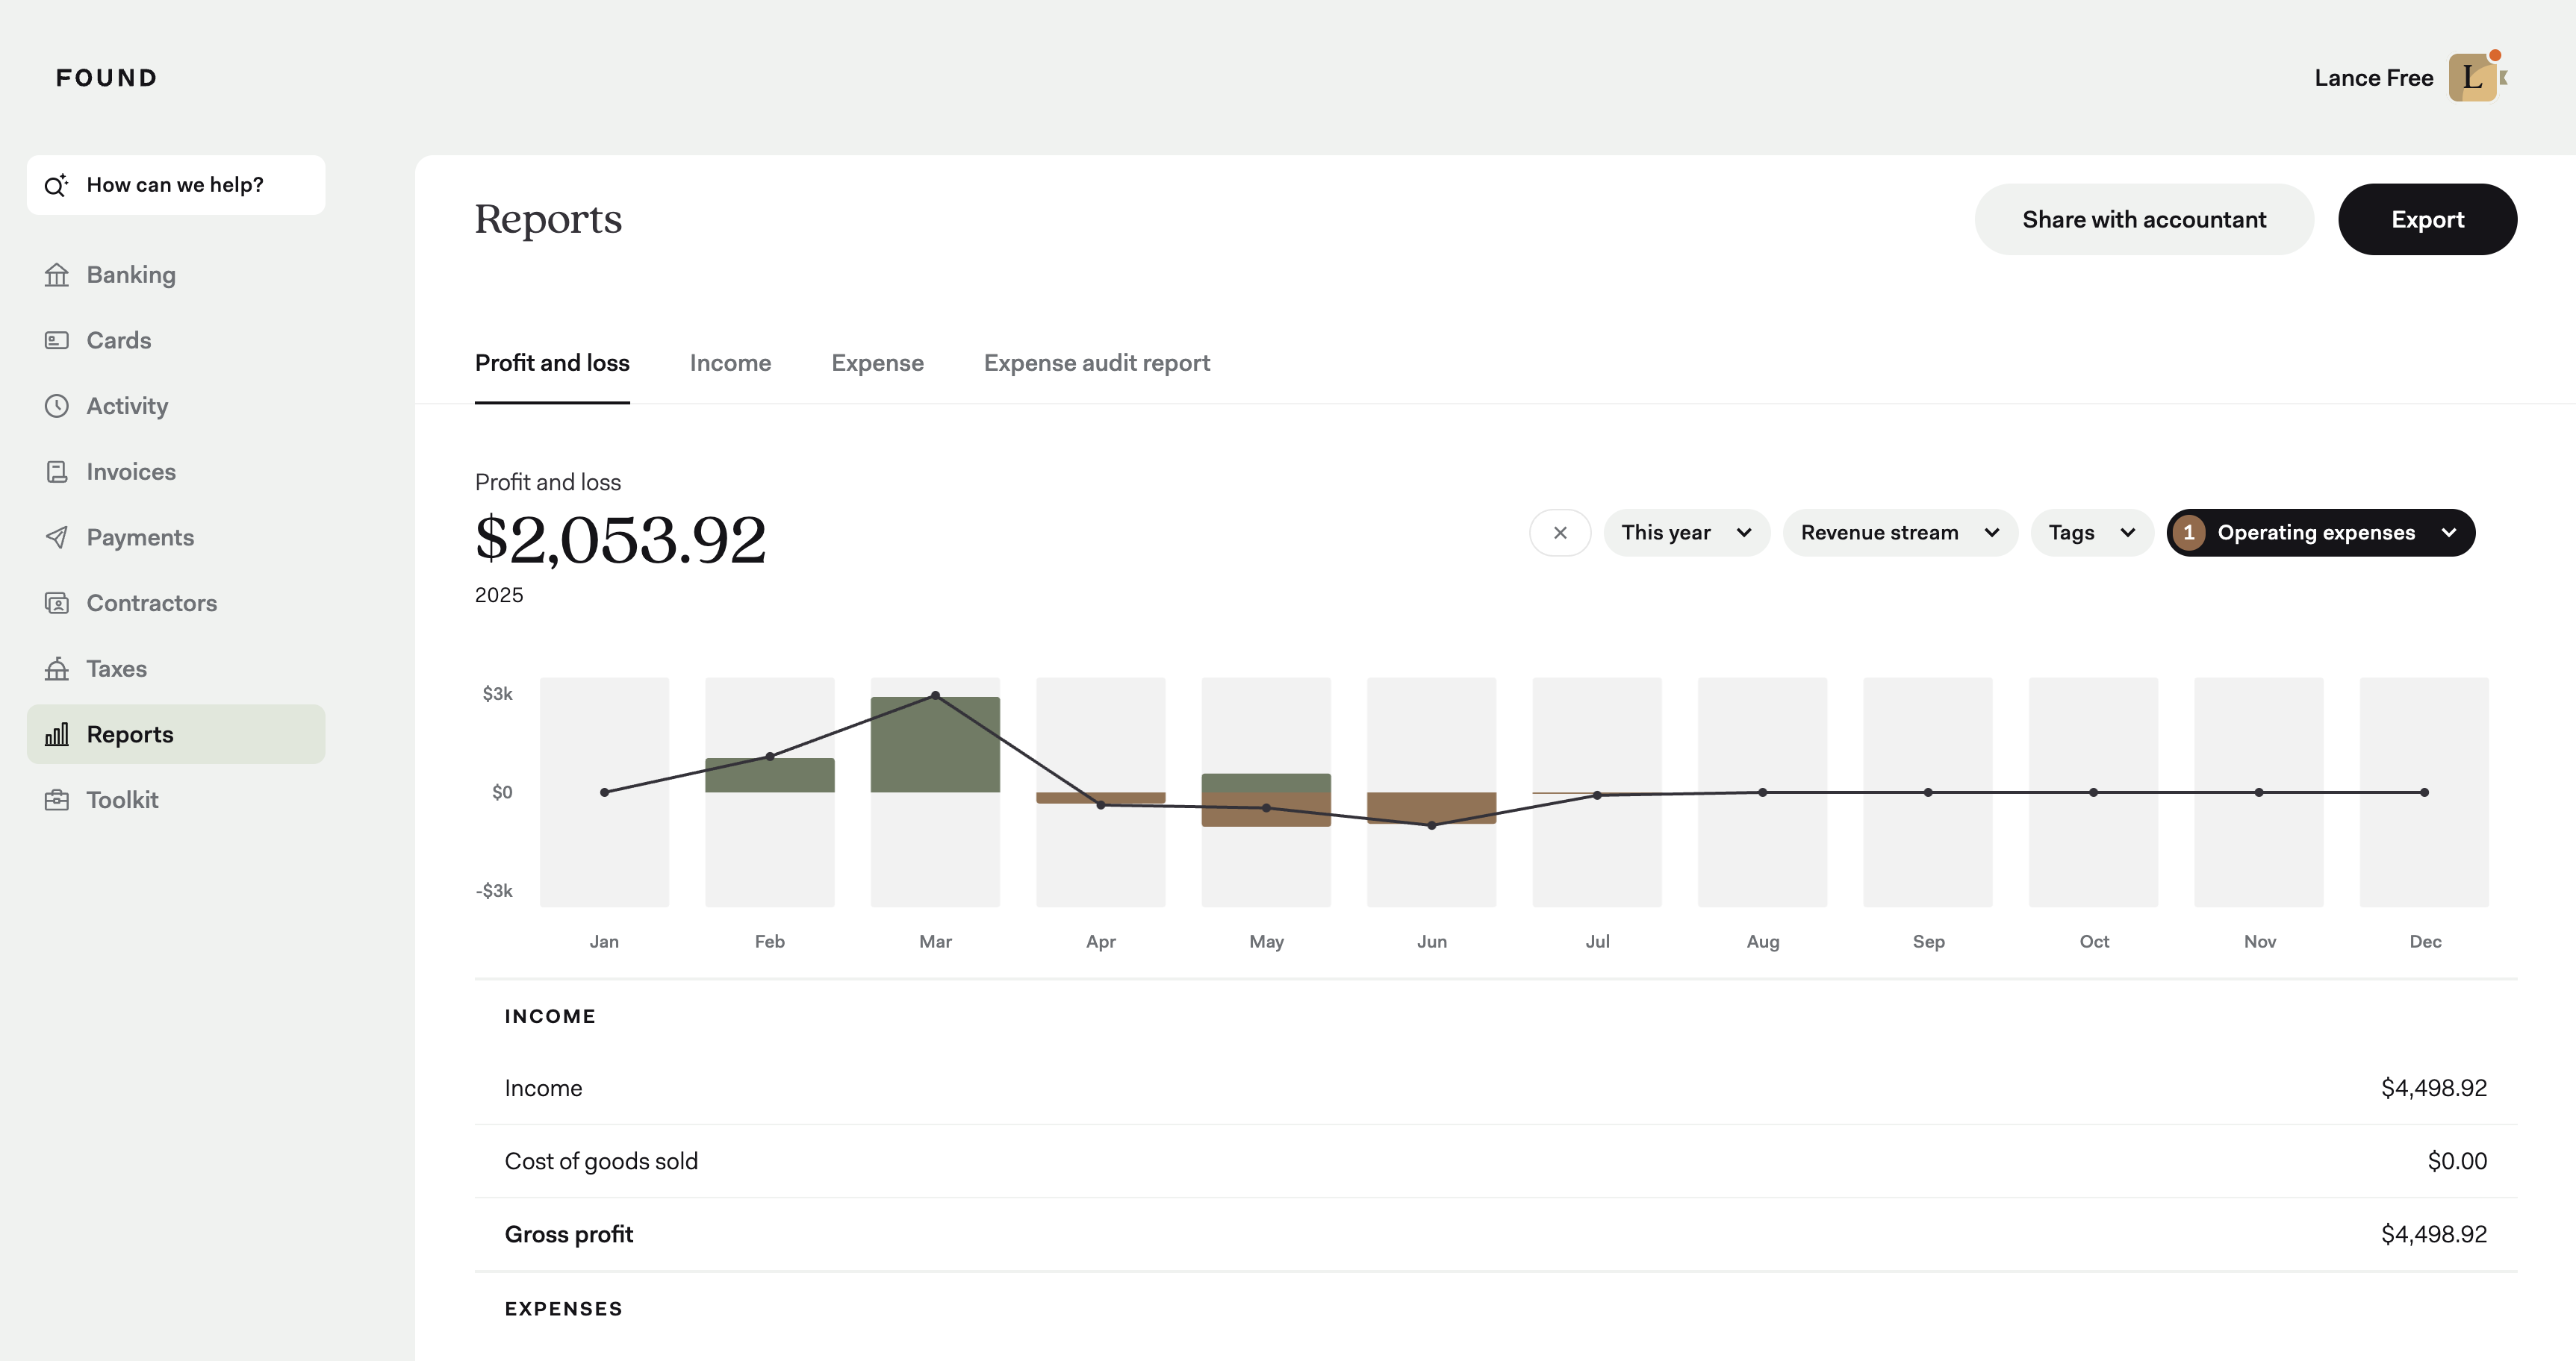This screenshot has width=2576, height=1361.
Task: Select Reports in the sidebar
Action: pos(176,734)
